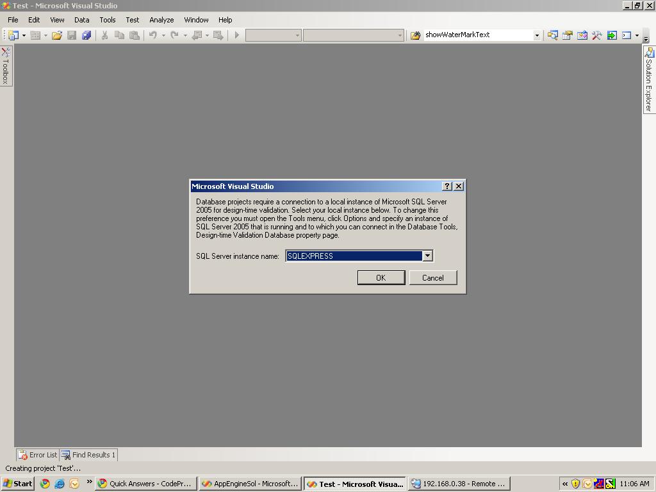Switch to Quick Answers CodeProject taskbar window
The width and height of the screenshot is (656, 492).
tap(146, 484)
